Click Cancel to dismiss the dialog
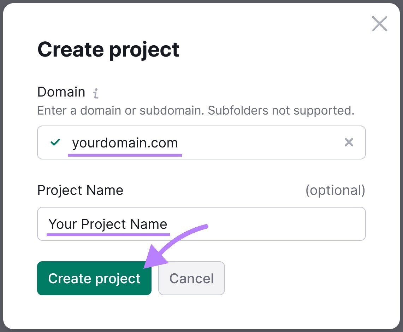This screenshot has width=403, height=332. [x=191, y=278]
